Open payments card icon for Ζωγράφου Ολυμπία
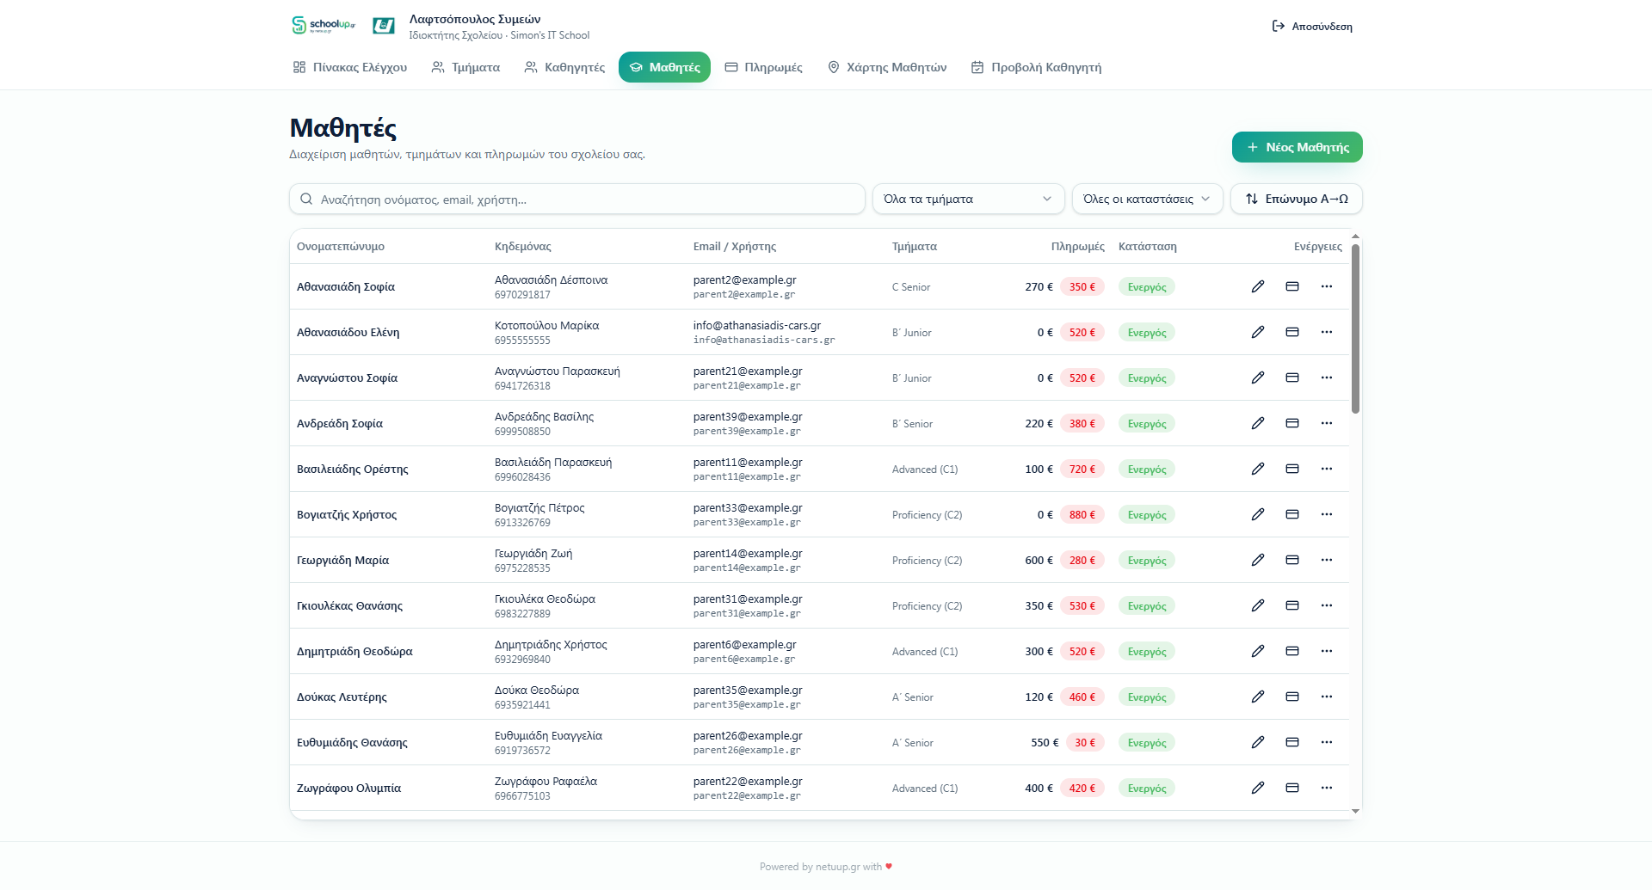Viewport: 1652px width, 890px height. coord(1292,788)
